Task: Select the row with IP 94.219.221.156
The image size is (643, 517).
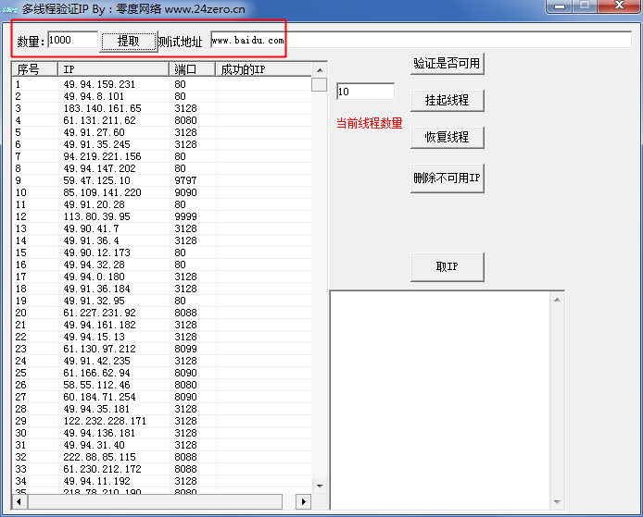Action: 161,156
